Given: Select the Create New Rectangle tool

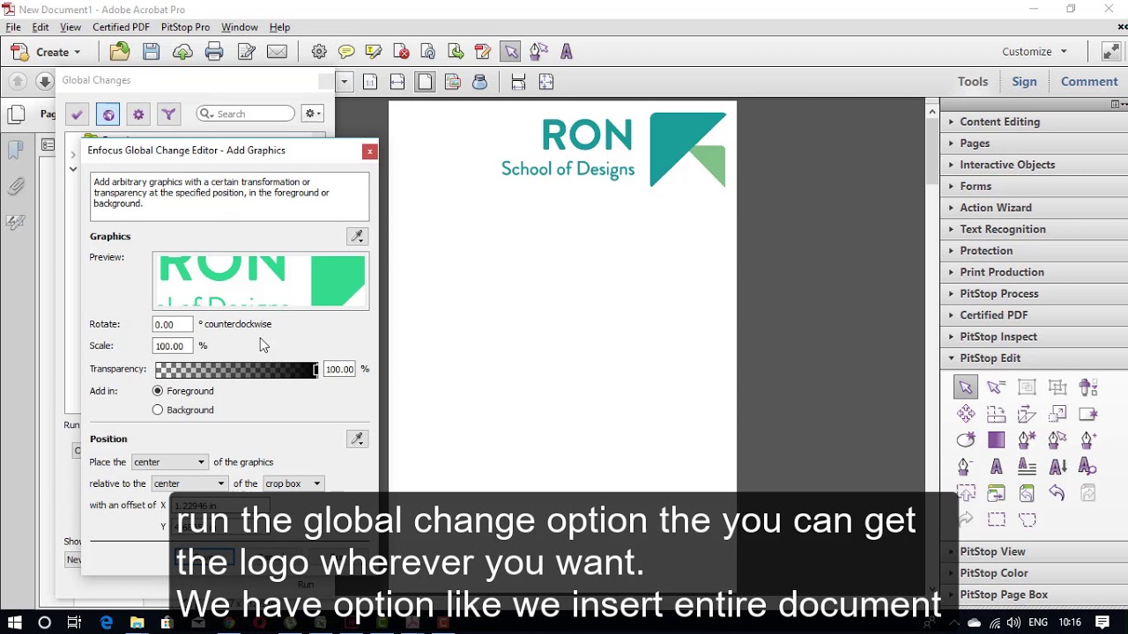Looking at the screenshot, I should coord(1088,414).
